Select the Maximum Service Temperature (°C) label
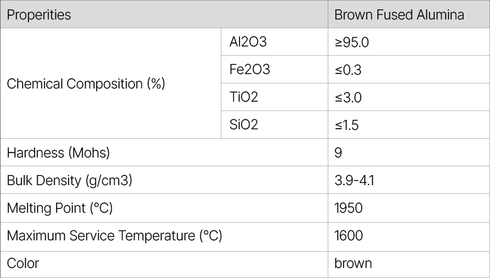This screenshot has height=278, width=490. 114,236
